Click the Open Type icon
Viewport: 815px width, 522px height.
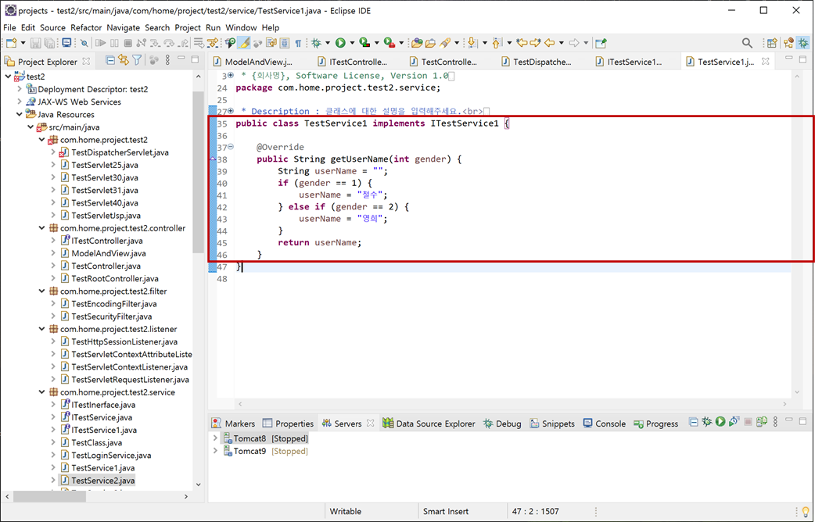(418, 43)
